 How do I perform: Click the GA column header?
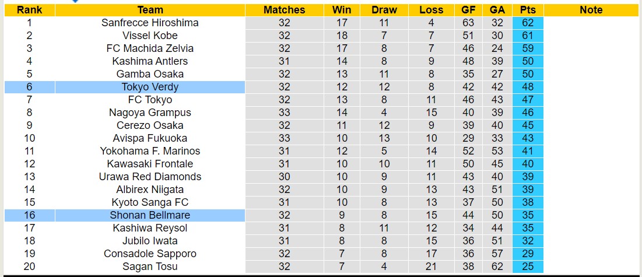tap(497, 10)
